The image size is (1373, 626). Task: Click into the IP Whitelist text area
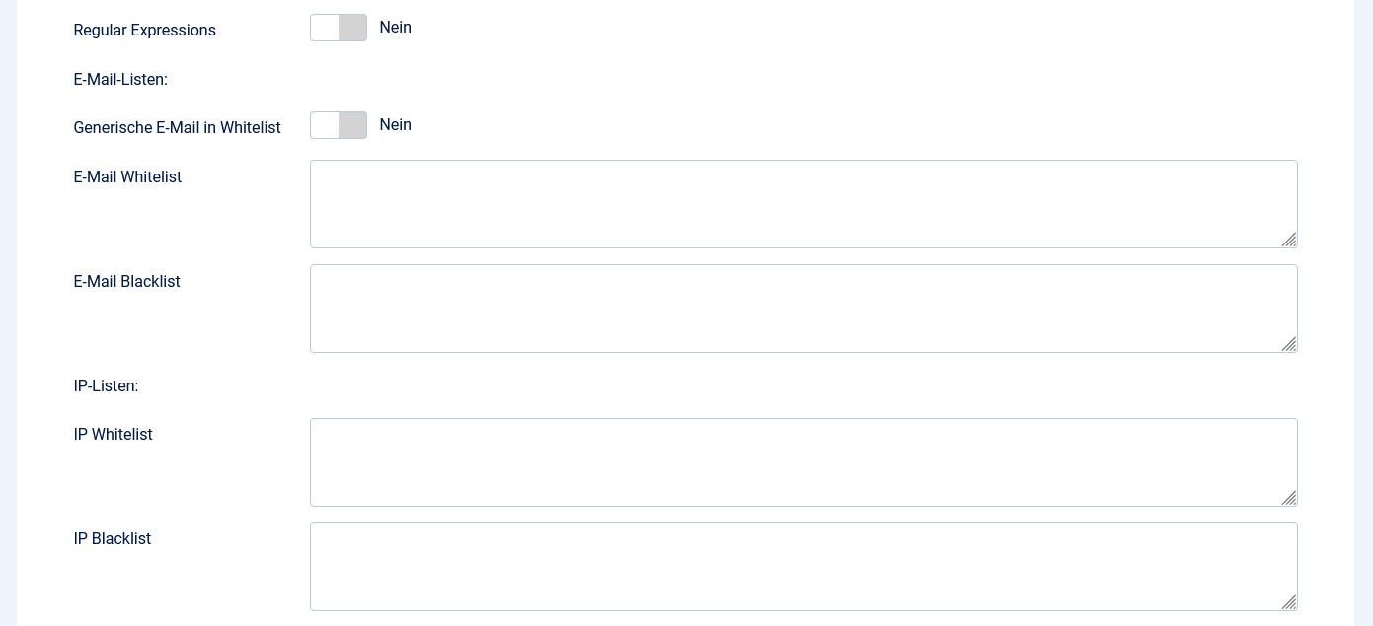coord(802,462)
